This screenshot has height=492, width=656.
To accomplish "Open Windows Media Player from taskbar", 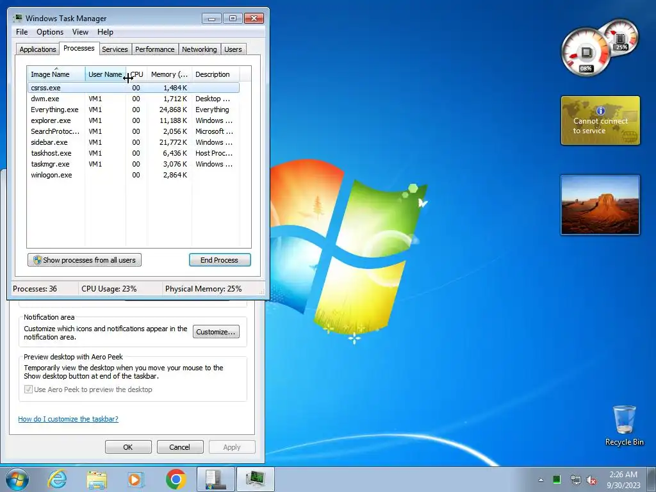I will coord(135,479).
